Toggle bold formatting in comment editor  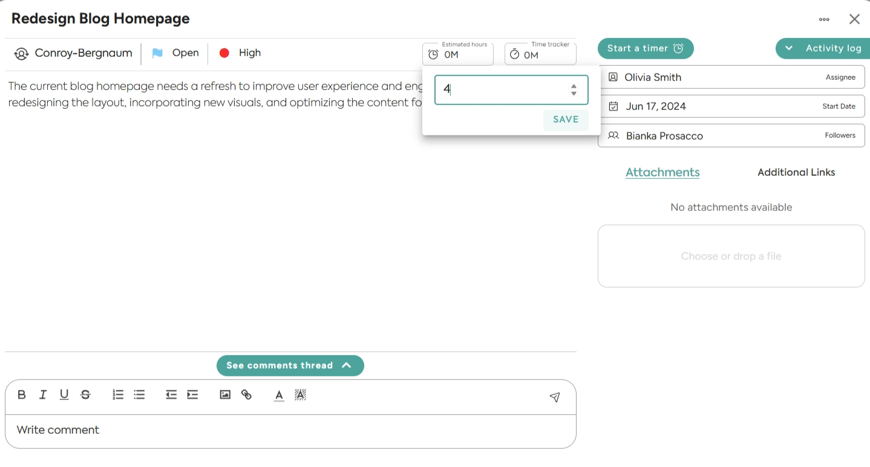point(22,395)
